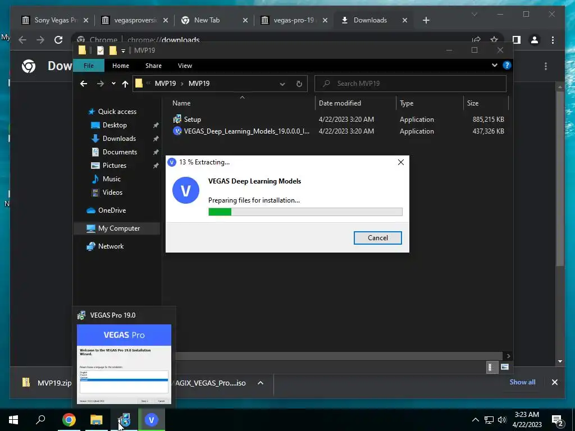This screenshot has height=431, width=575.
Task: Open Network in navigation pane
Action: pyautogui.click(x=111, y=246)
